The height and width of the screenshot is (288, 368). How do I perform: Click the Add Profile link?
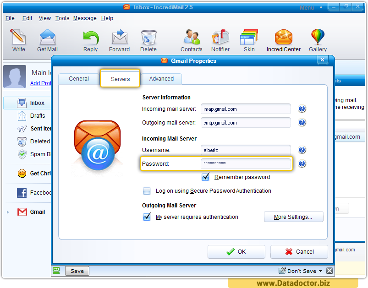41,83
